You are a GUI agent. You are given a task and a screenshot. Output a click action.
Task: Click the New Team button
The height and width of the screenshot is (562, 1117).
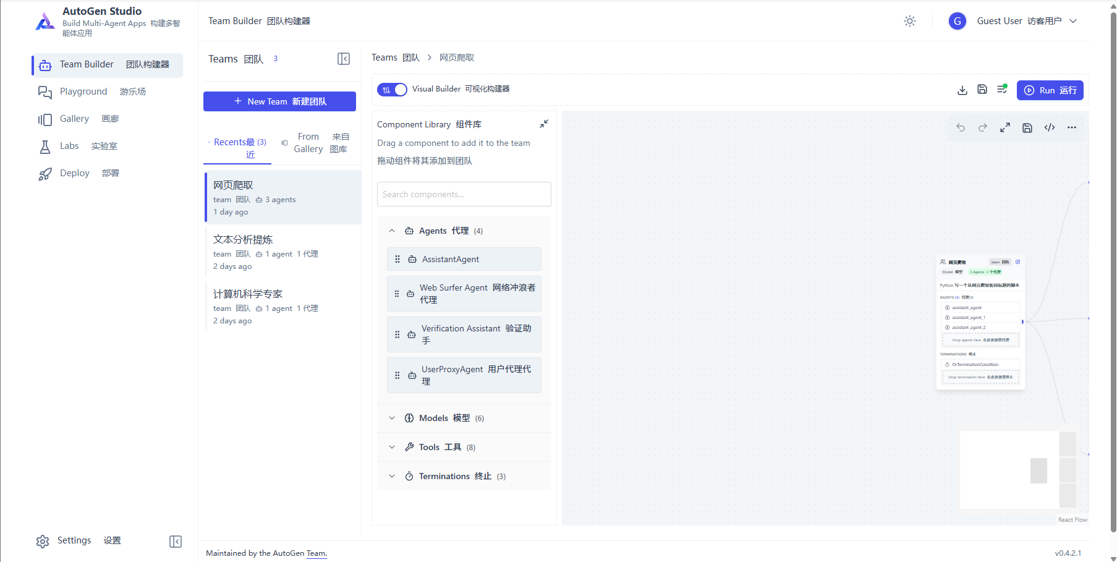(x=279, y=101)
